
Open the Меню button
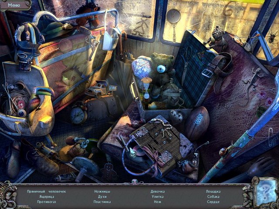(14, 5)
